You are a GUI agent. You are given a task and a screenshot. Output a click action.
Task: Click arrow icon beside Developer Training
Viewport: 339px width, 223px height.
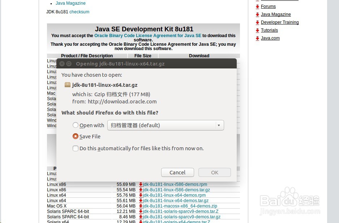[257, 23]
